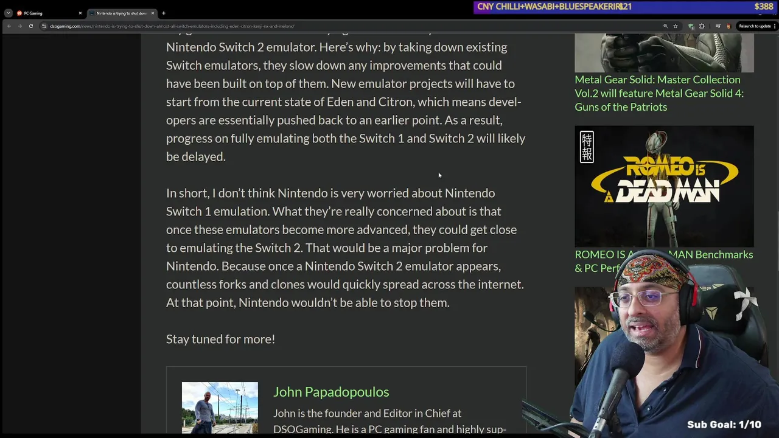Reload the page with the refresh icon
779x438 pixels.
[x=30, y=26]
